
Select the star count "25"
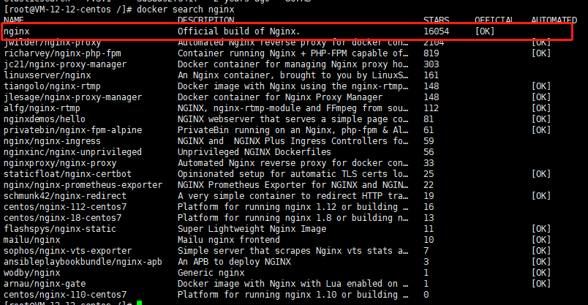tap(429, 173)
